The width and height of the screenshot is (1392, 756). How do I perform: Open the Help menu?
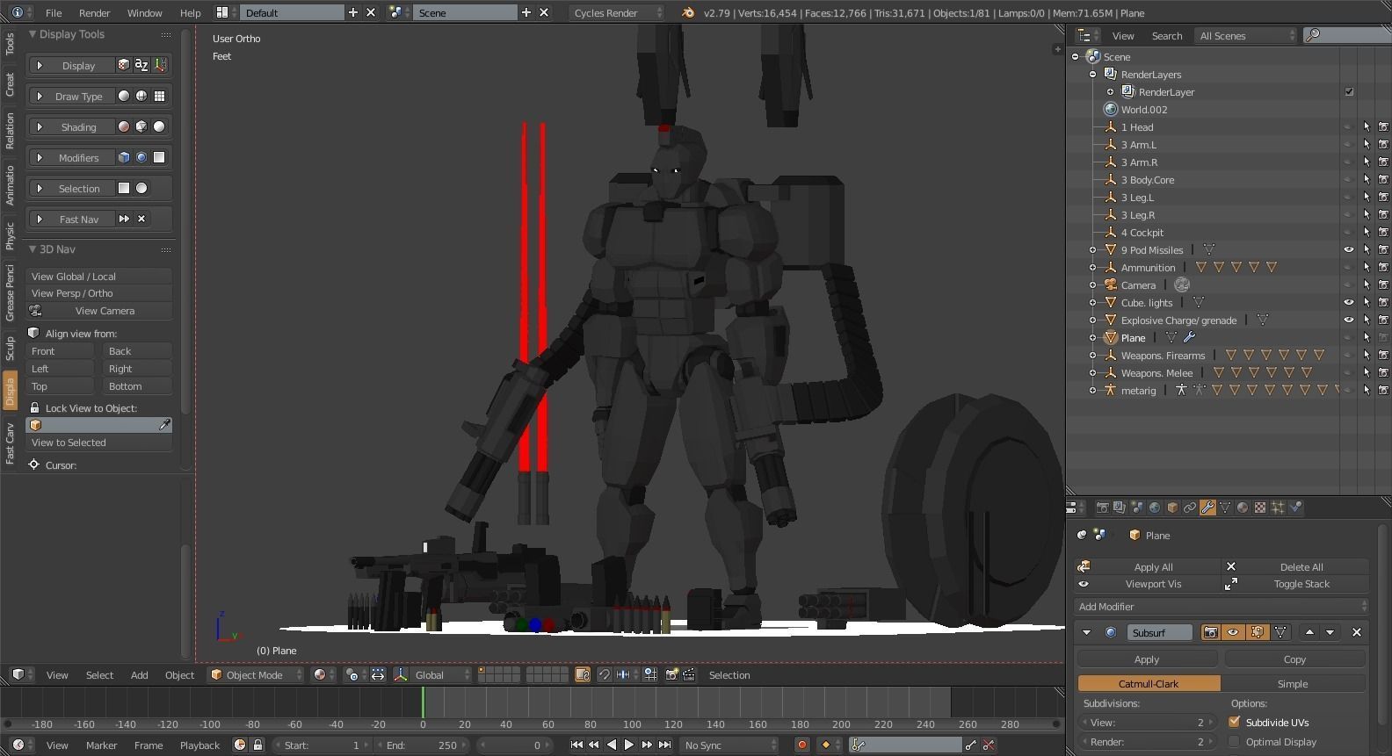tap(190, 12)
